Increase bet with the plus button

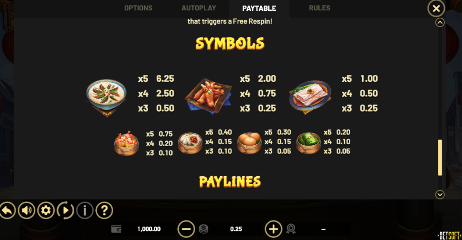[273, 229]
